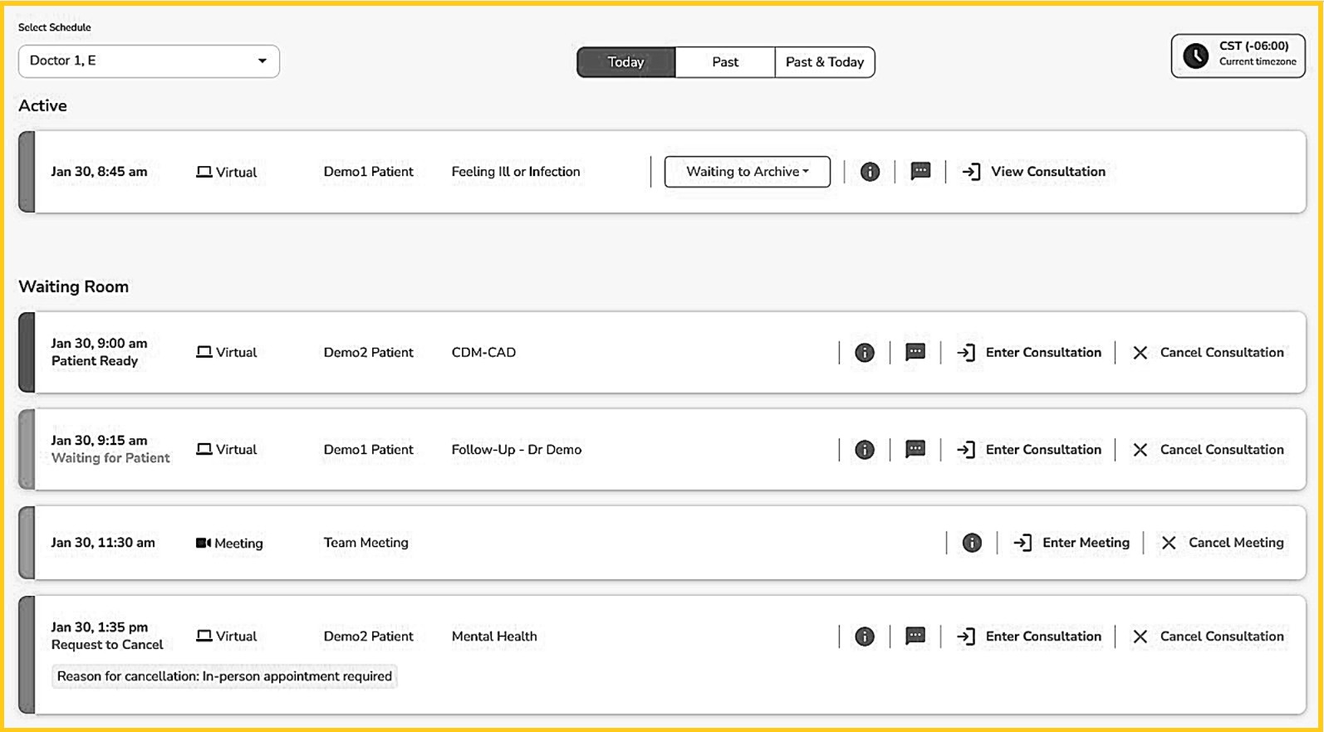Select the Past & Today tab
1324x732 pixels.
tap(825, 62)
